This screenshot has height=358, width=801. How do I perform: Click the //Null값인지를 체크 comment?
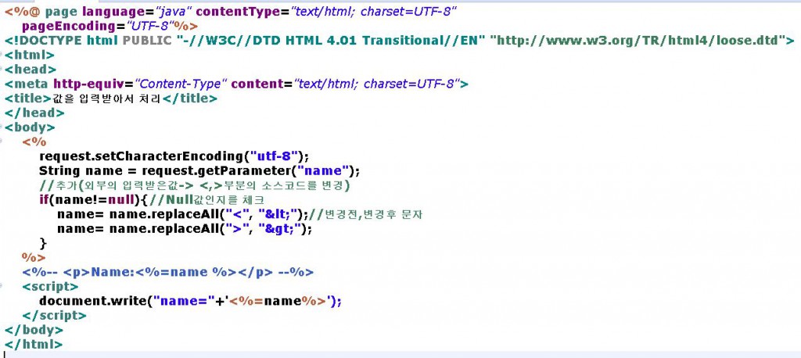click(206, 199)
